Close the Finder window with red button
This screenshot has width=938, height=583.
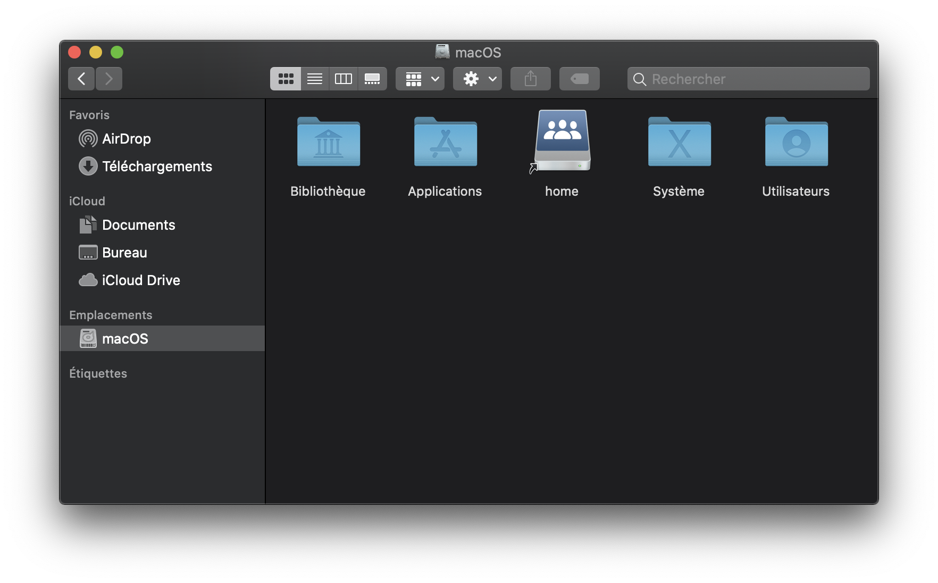[74, 52]
